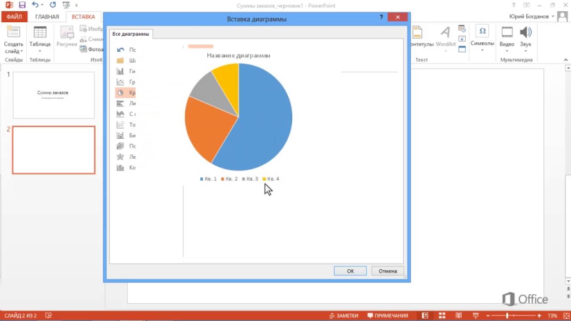Image resolution: width=571 pixels, height=321 pixels.
Task: Choose the Шаблоны folder chart category
Action: click(x=125, y=61)
